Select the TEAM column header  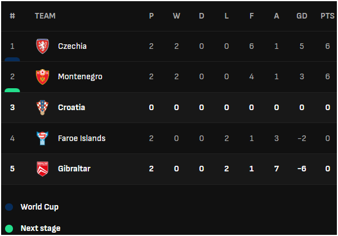coord(45,16)
